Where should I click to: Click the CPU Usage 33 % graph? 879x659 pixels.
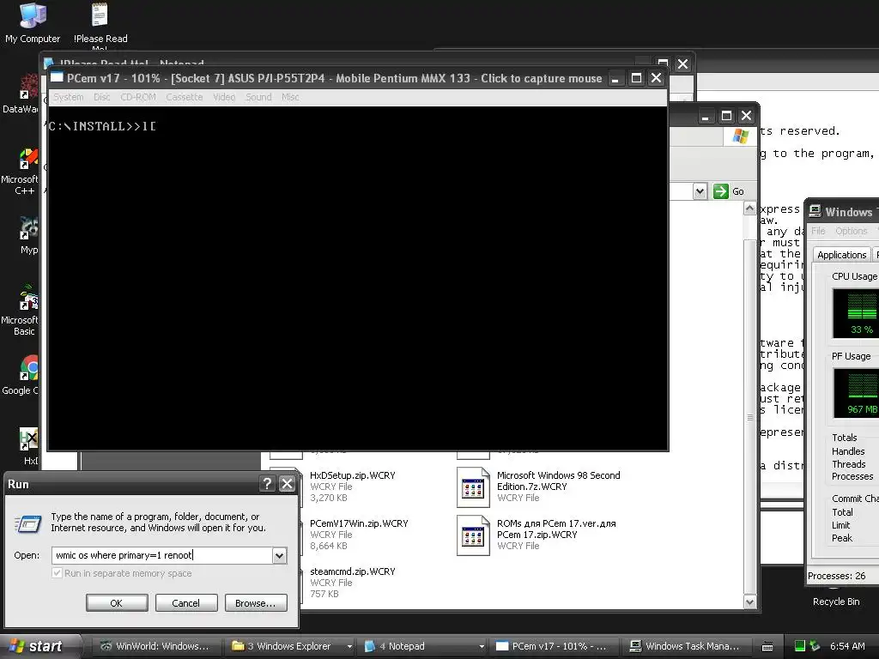(x=856, y=312)
